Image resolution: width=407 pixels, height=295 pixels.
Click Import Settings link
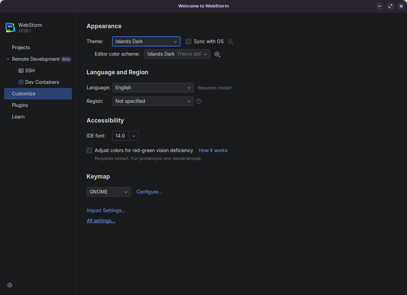pos(106,210)
